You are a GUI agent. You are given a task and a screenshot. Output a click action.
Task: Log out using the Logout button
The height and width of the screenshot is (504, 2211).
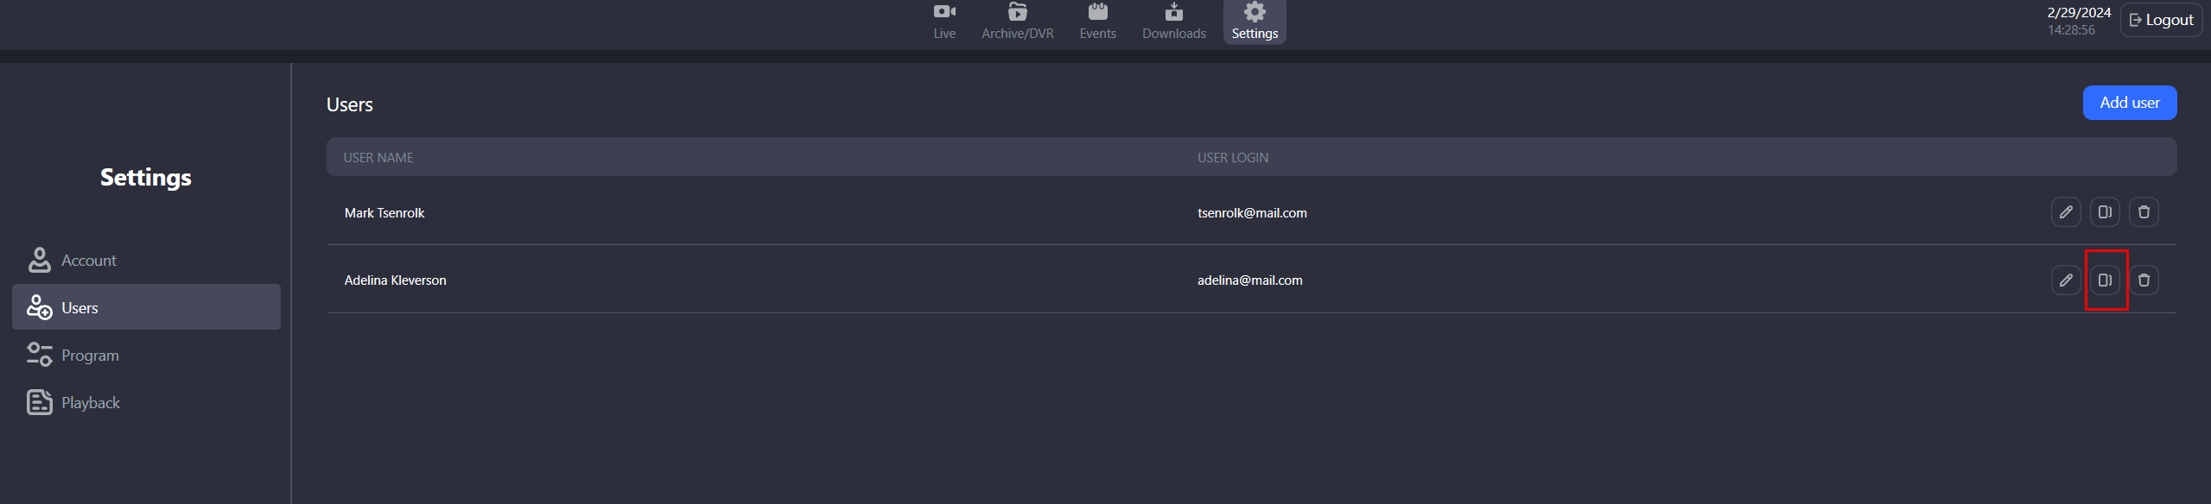click(2161, 20)
